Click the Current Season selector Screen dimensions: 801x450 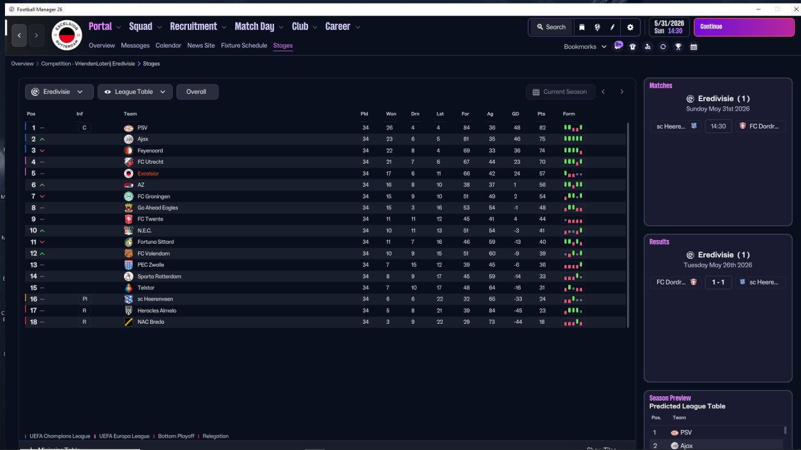coord(561,92)
